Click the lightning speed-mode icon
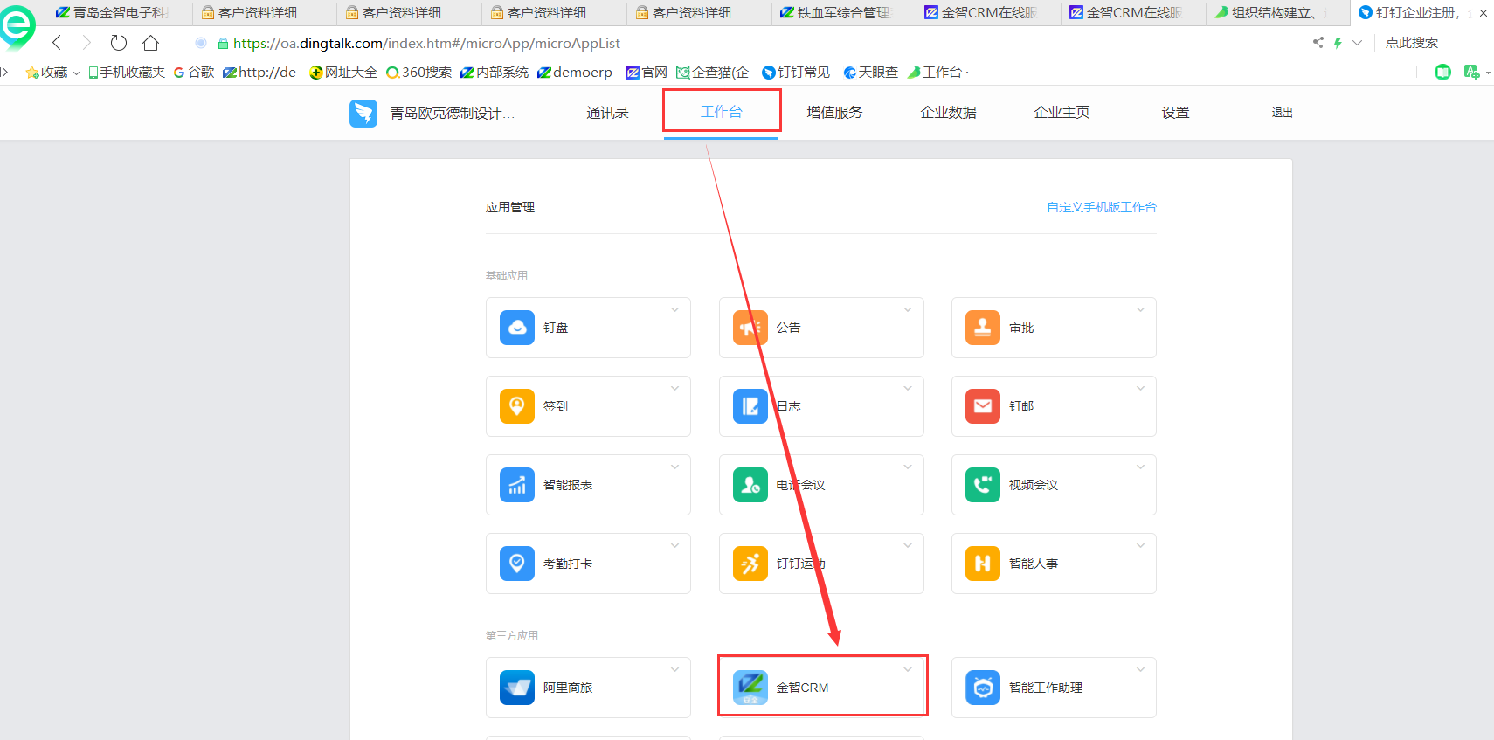This screenshot has width=1494, height=740. point(1338,42)
